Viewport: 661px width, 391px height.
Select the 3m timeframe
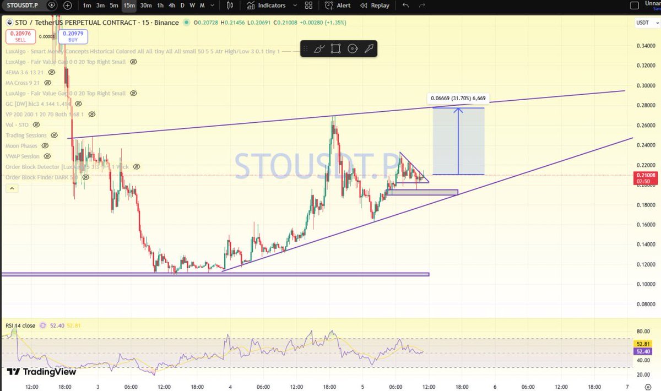[x=100, y=5]
